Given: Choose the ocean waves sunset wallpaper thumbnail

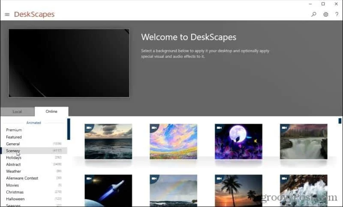Looking at the screenshot, I should (x=108, y=142).
